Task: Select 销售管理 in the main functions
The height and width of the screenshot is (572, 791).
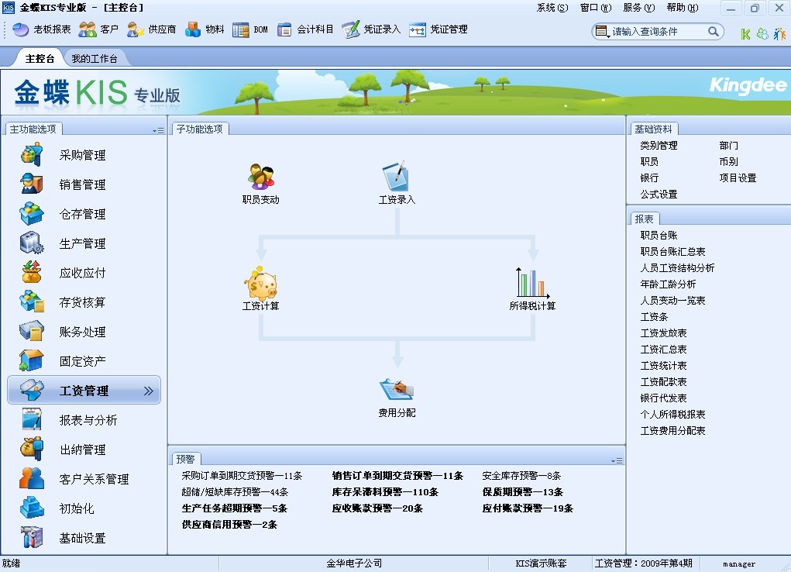Action: (84, 184)
